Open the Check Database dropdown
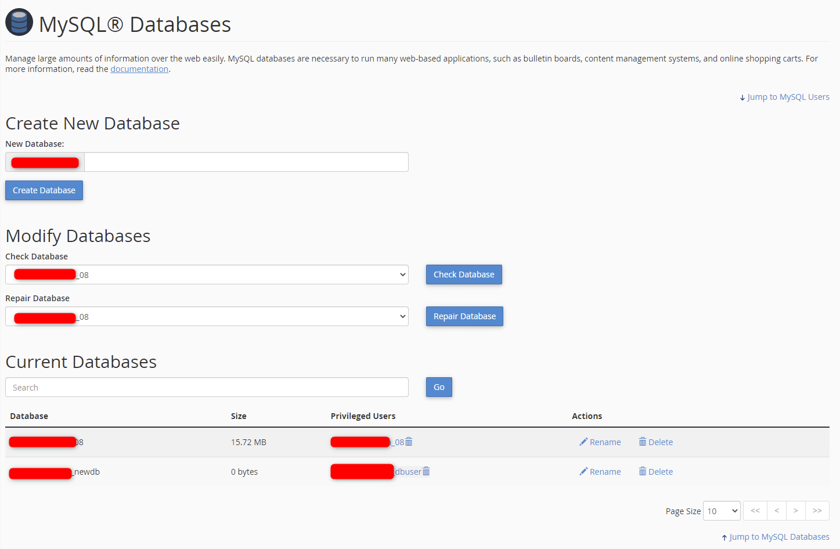 click(x=207, y=274)
